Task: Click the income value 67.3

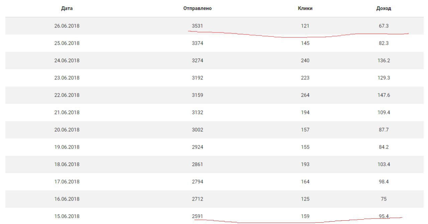Action: 384,26
